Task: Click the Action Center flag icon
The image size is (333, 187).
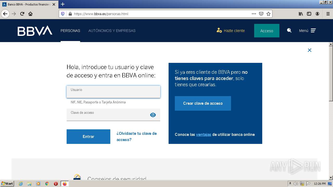Action: coord(308,184)
